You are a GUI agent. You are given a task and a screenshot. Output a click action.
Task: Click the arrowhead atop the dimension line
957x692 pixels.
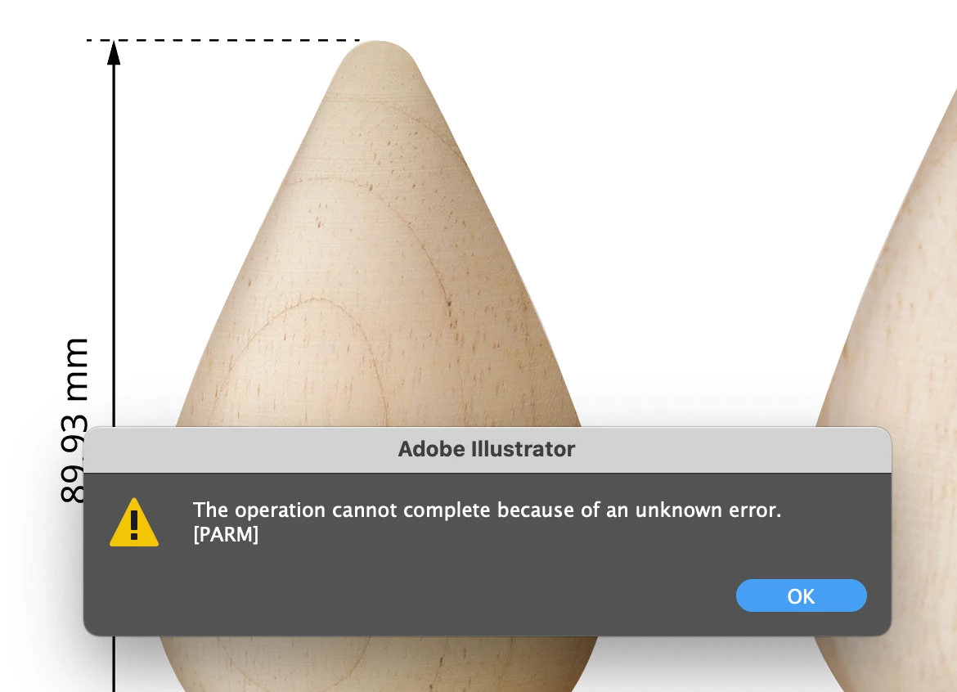114,52
